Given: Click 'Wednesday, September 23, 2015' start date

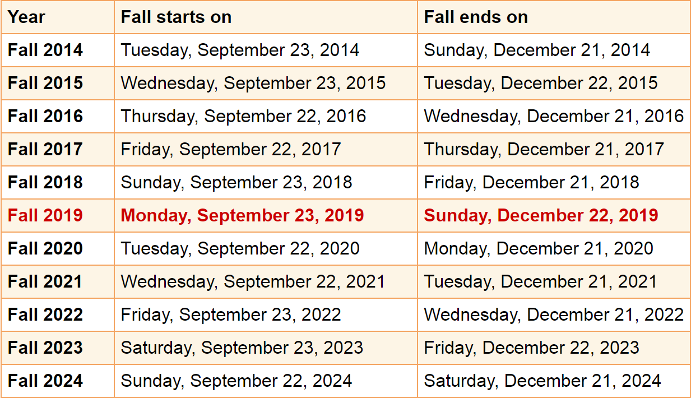Looking at the screenshot, I should (253, 83).
